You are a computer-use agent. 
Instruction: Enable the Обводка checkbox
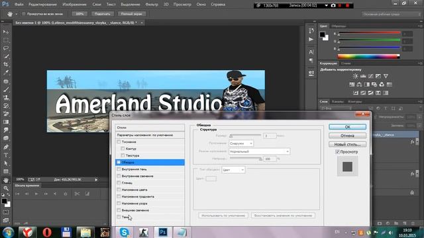[x=119, y=162]
